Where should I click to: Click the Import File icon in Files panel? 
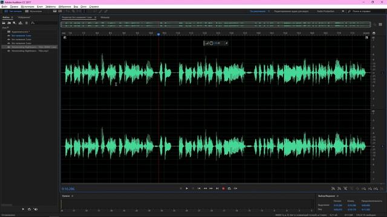pos(9,23)
